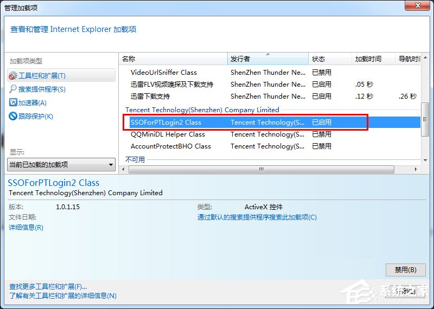Click the Tencent Technology group header

pyautogui.click(x=202, y=110)
